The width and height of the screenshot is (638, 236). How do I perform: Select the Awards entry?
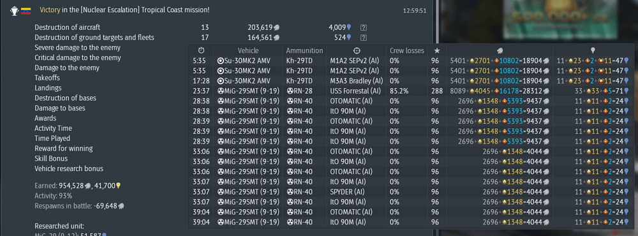click(45, 119)
